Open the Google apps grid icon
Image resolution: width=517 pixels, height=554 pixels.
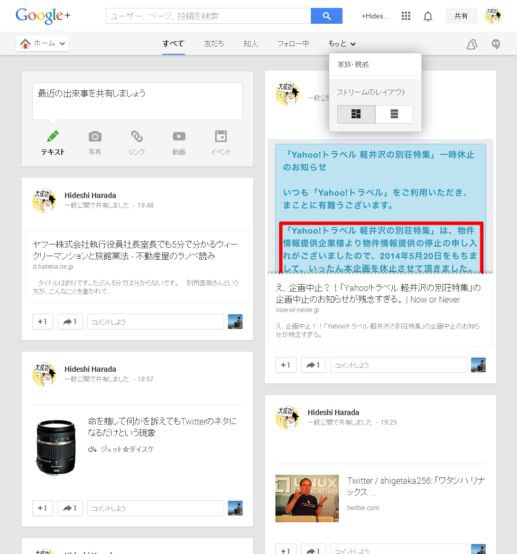coord(406,16)
